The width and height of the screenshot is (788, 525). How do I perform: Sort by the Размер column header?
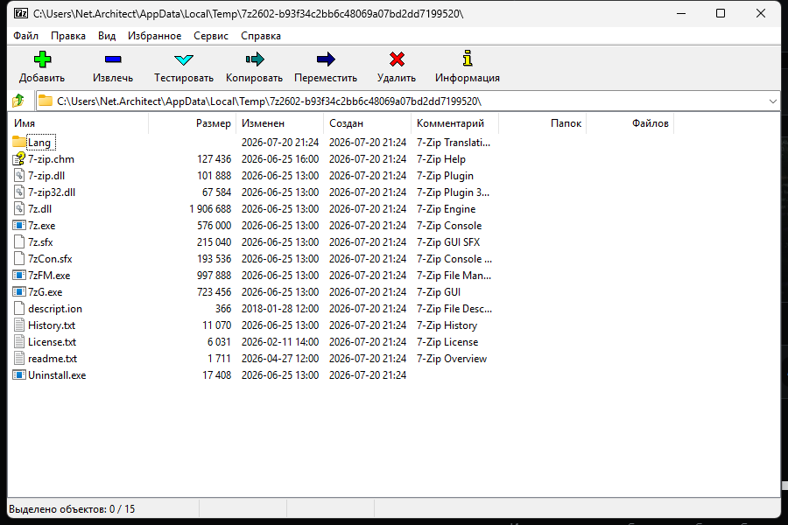192,123
